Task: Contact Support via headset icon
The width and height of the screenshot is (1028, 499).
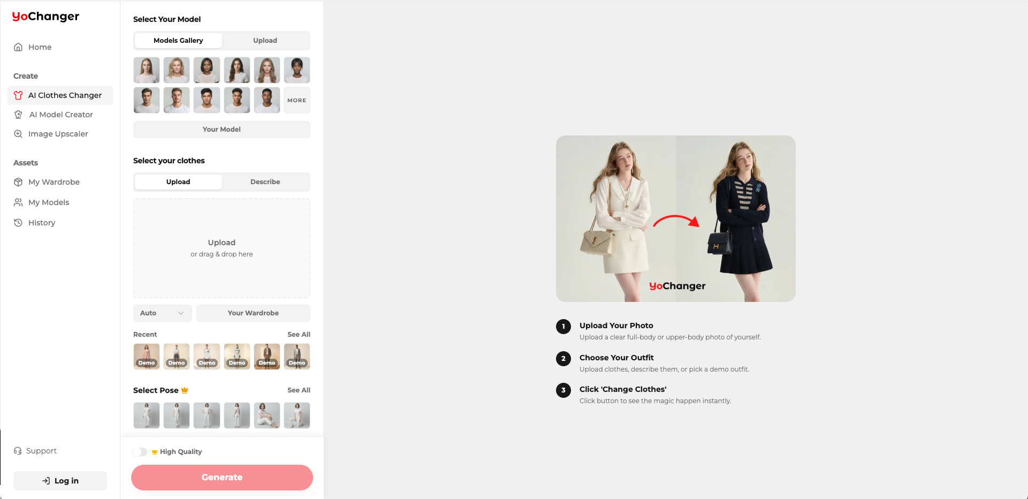Action: tap(18, 451)
